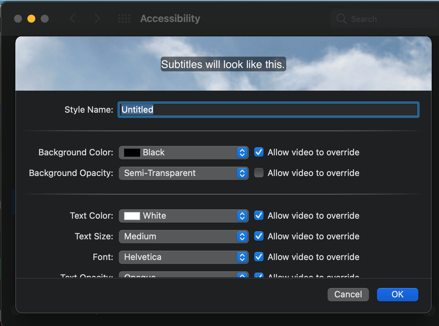Click the forward navigation arrow

pos(97,19)
